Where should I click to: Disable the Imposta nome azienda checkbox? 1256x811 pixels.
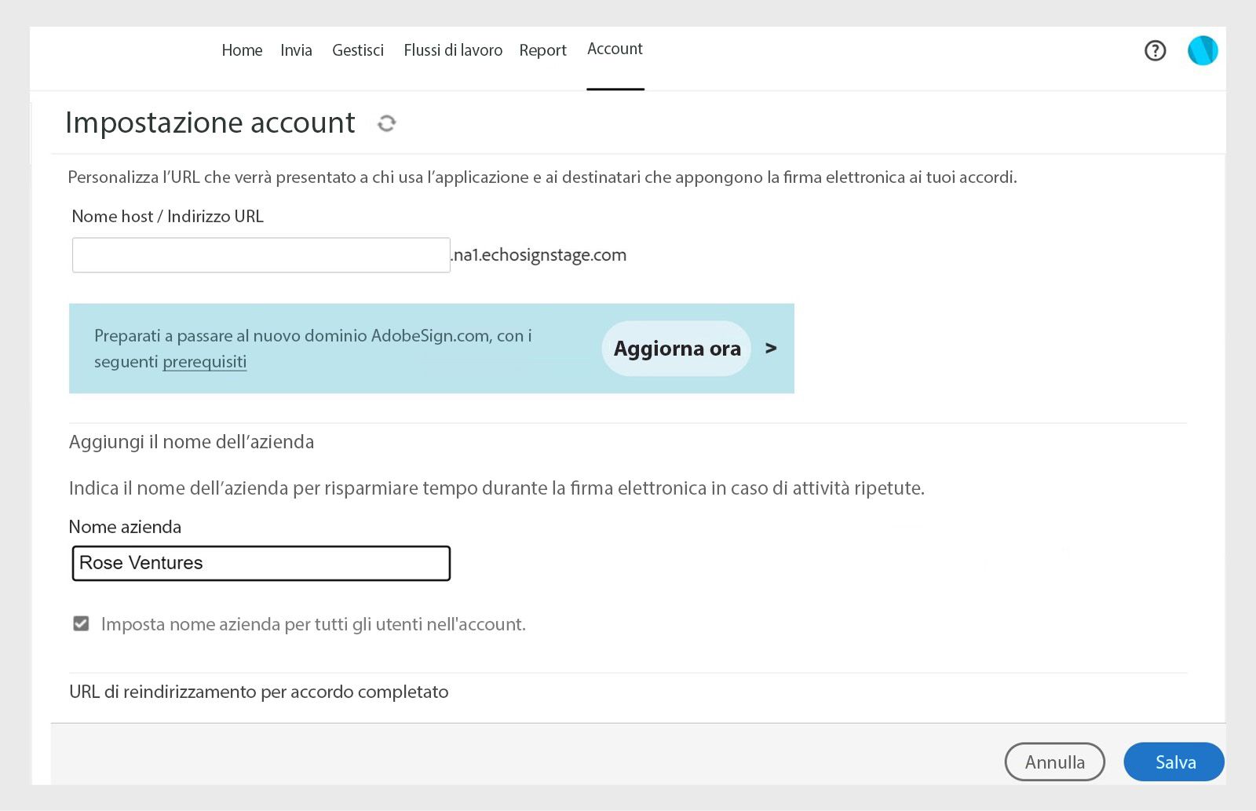pyautogui.click(x=81, y=623)
